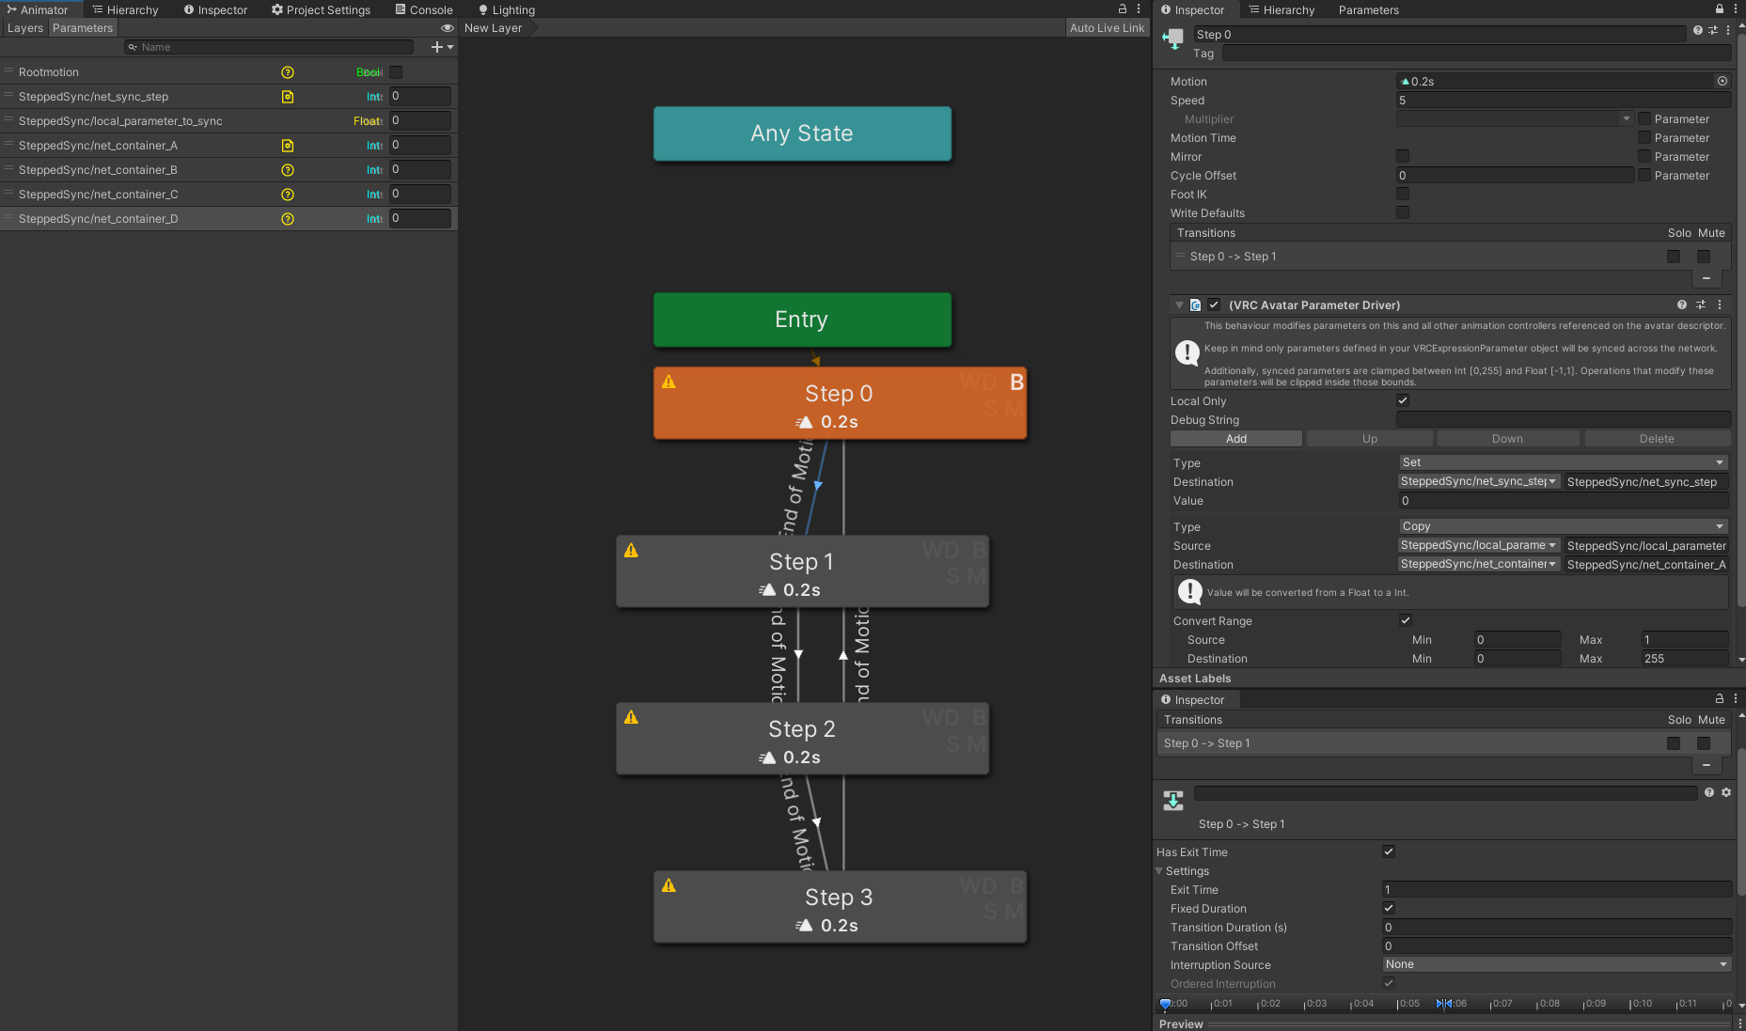Click the lock icon of Animator panel
1746x1031 pixels.
click(1123, 8)
